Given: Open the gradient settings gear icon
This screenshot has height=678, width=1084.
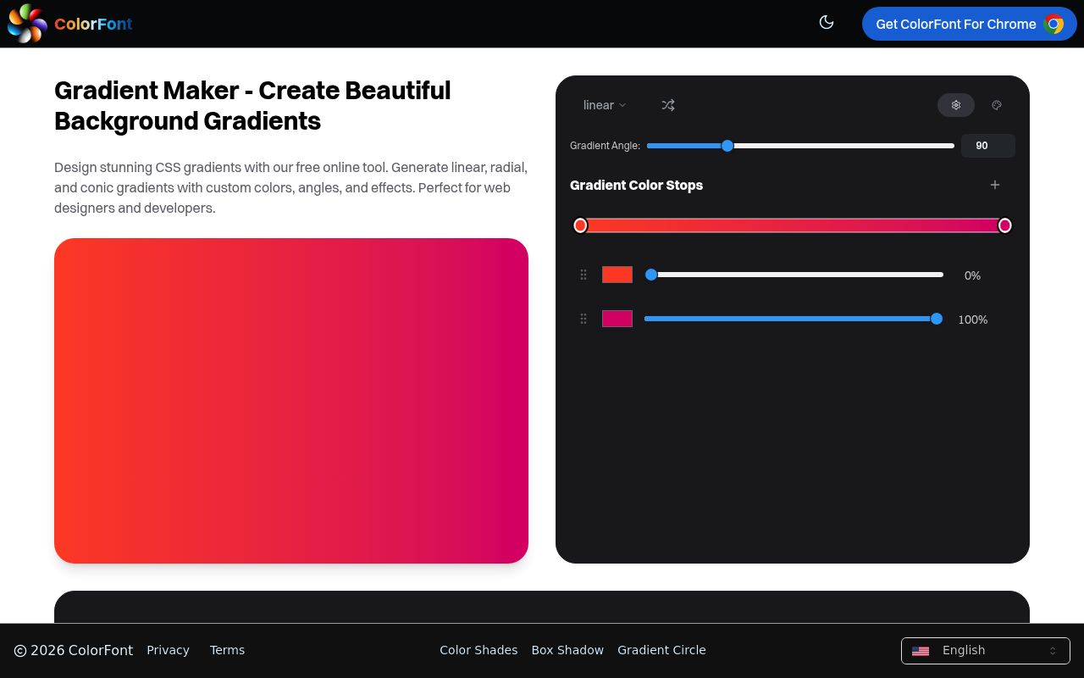Looking at the screenshot, I should [955, 105].
